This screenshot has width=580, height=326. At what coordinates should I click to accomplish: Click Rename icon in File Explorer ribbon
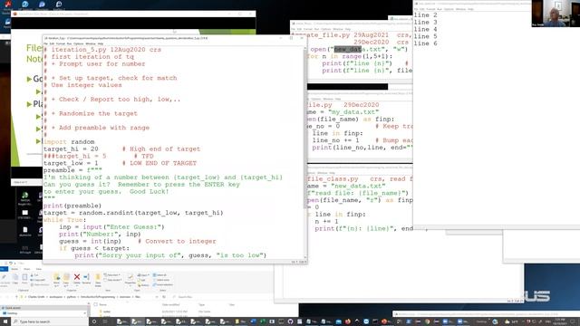pyautogui.click(x=87, y=277)
